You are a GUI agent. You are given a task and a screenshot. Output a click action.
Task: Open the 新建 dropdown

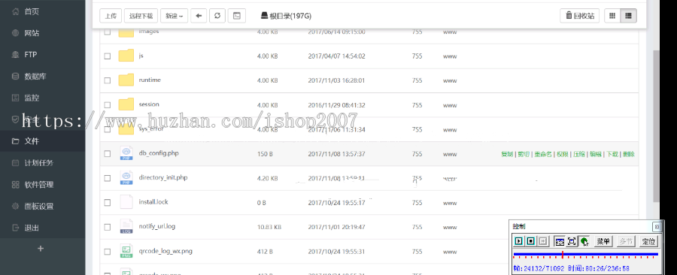coord(174,16)
